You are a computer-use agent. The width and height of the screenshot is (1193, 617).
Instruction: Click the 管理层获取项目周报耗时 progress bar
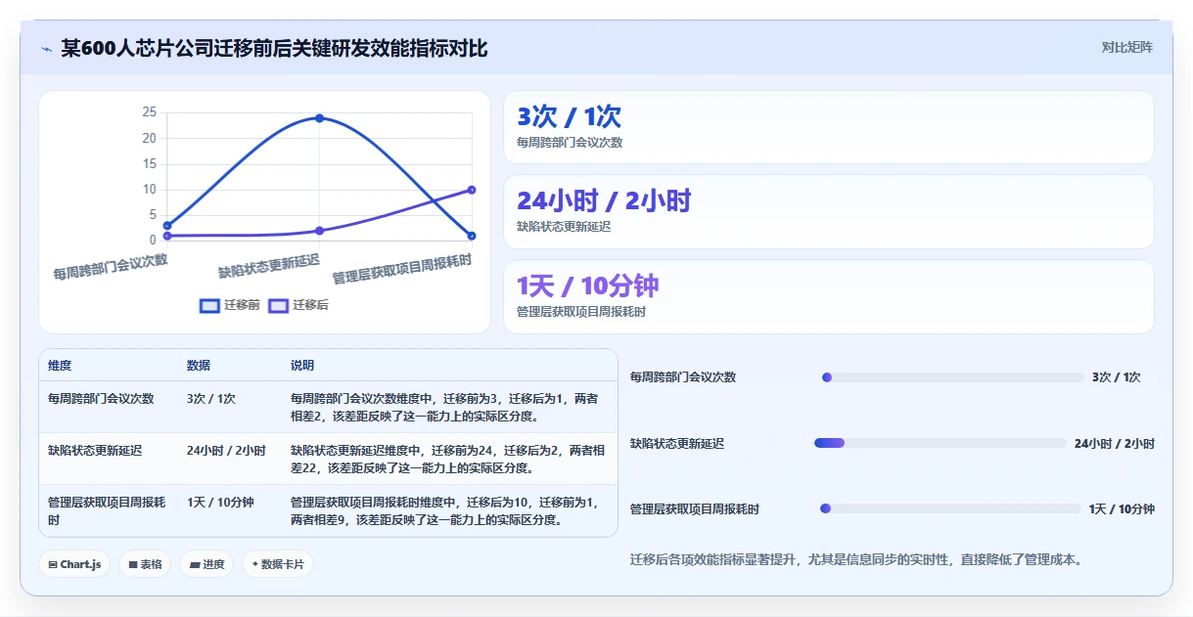[949, 508]
